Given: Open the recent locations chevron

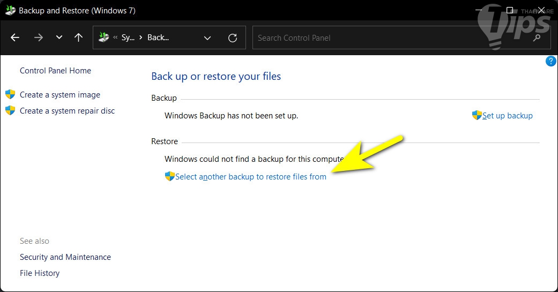Looking at the screenshot, I should pos(59,38).
